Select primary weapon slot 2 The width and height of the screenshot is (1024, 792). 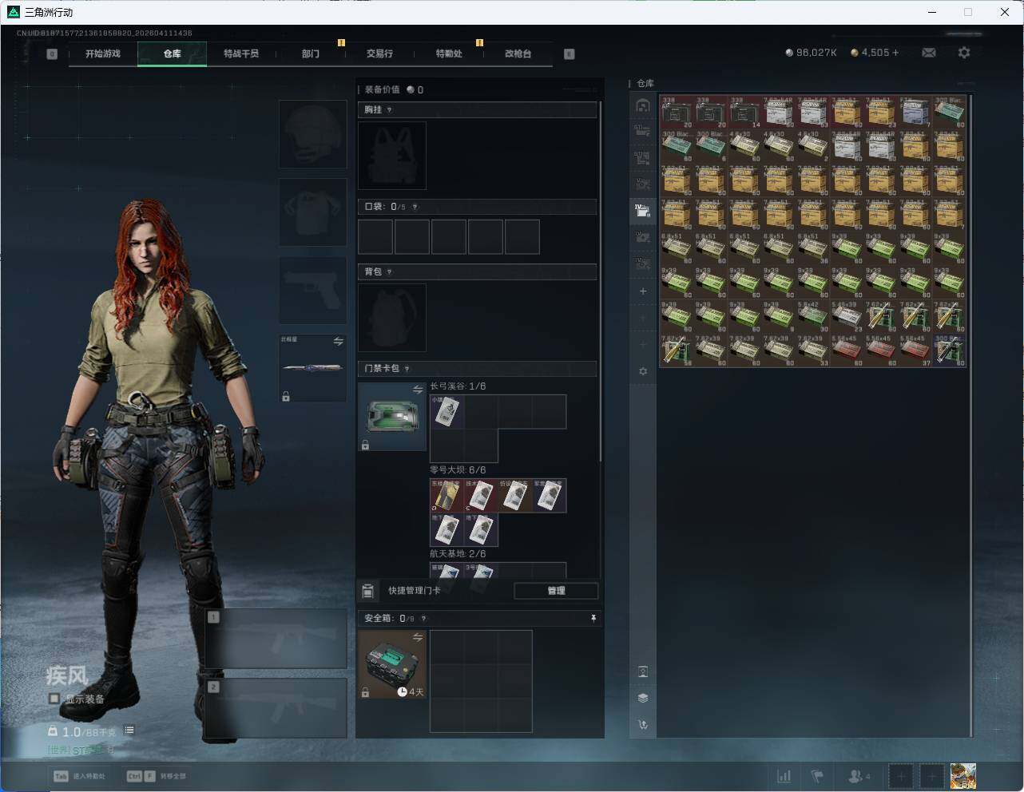[x=276, y=709]
